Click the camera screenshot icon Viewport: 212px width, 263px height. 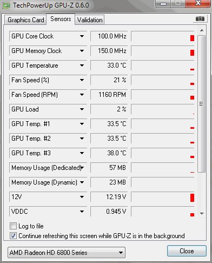click(200, 19)
